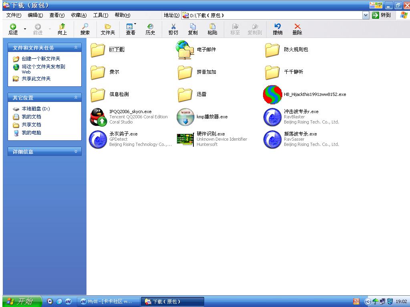This screenshot has height=307, width=410.
Task: Click the 文件夹 (Folders) toolbar icon
Action: (x=108, y=29)
